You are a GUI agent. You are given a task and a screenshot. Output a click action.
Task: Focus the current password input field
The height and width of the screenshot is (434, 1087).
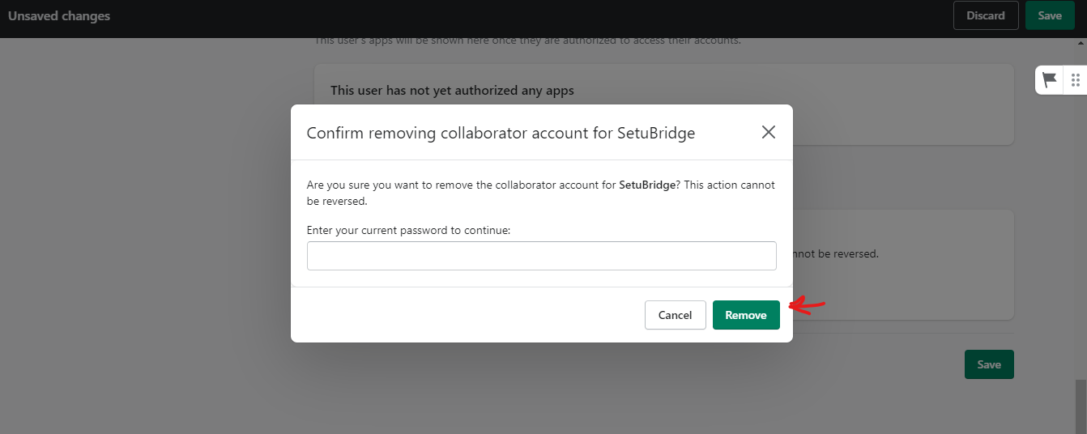[x=542, y=256]
